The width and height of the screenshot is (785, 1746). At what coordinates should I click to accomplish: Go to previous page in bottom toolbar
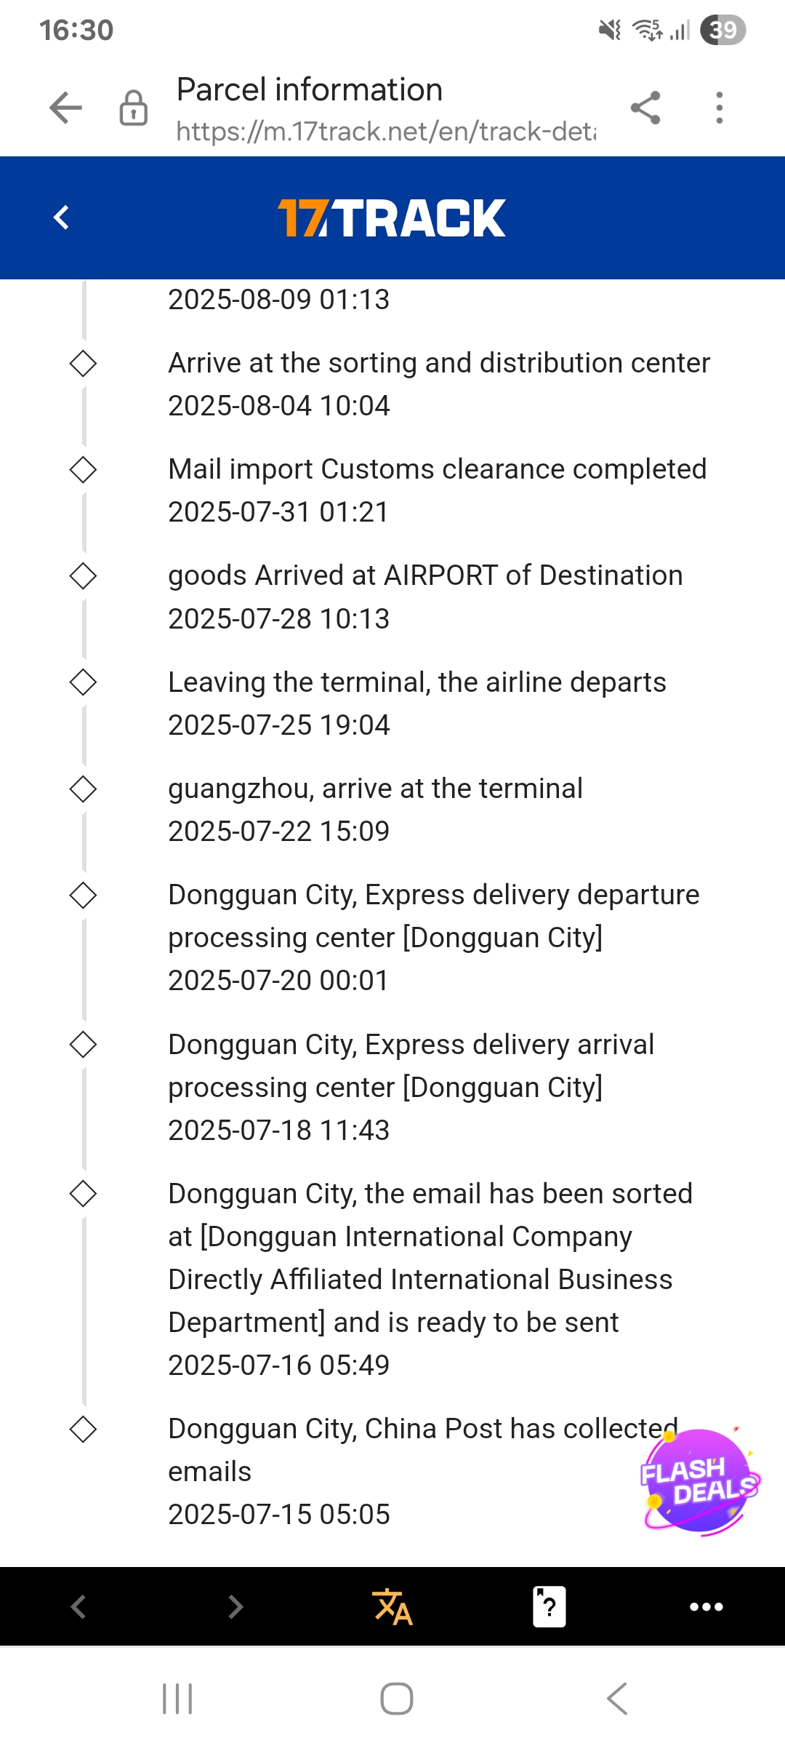click(78, 1606)
